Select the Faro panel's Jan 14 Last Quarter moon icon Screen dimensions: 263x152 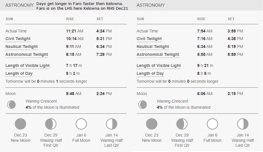coord(112,124)
